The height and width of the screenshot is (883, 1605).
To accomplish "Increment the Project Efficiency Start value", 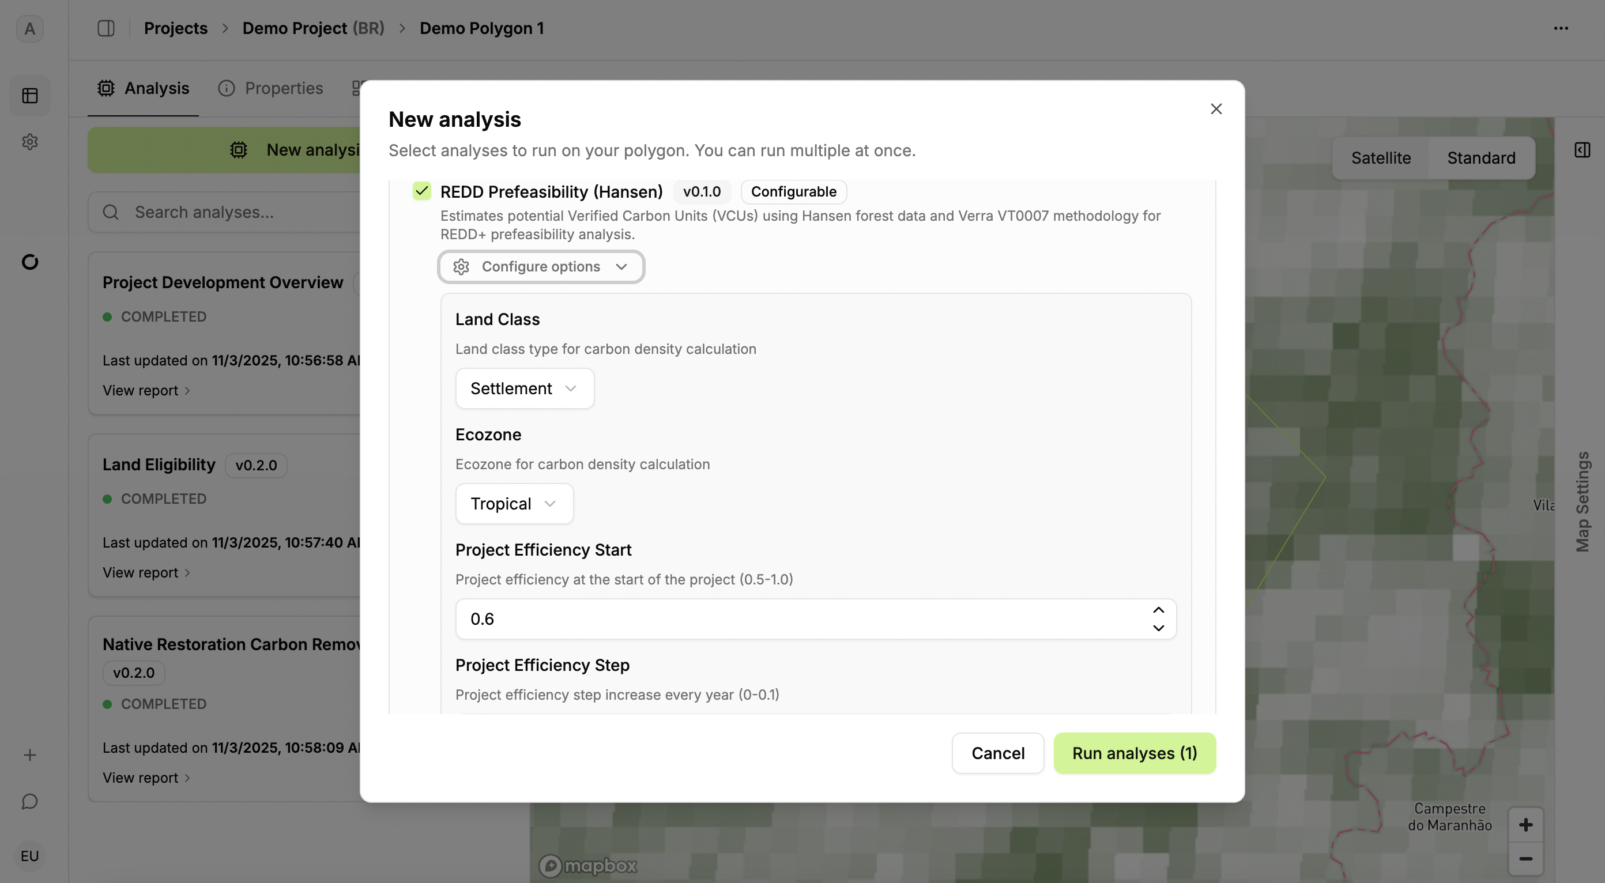I will tap(1158, 610).
